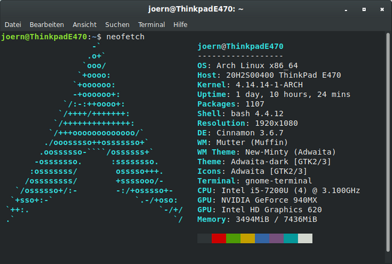This screenshot has width=392, height=264.
Task: Click the blue color block
Action: tap(262, 238)
